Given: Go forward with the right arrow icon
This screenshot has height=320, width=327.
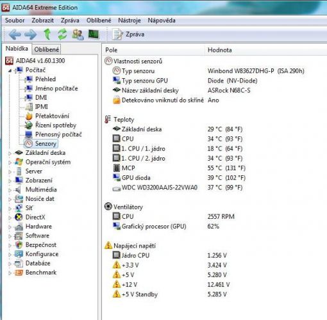Looking at the screenshot, I should point(31,35).
